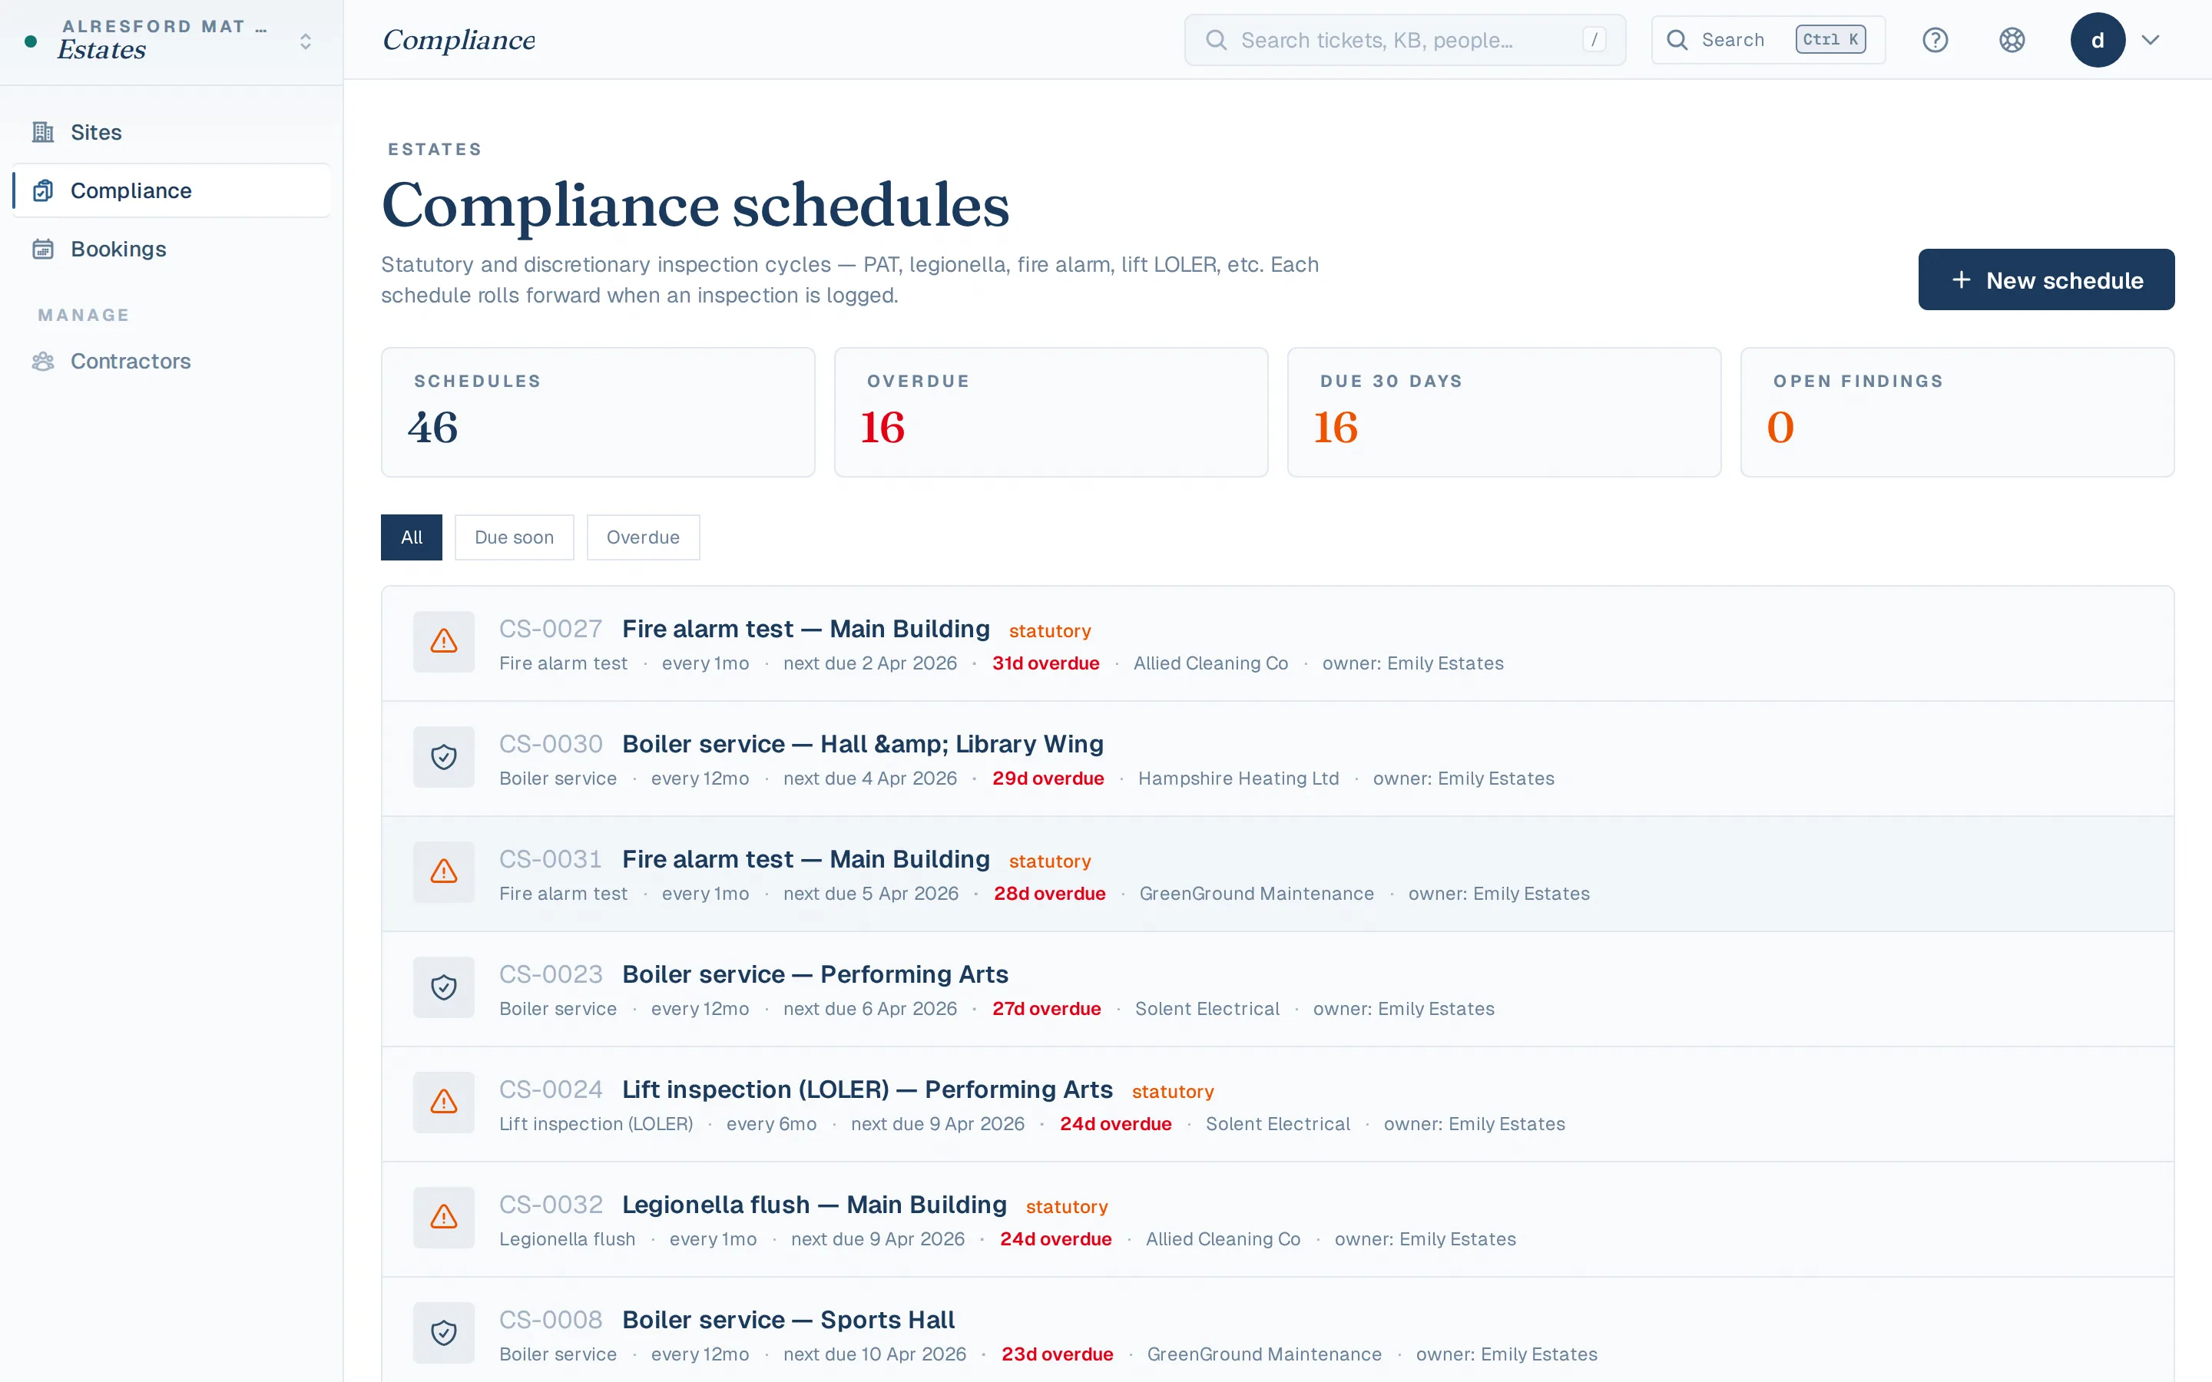Open schedule CS-0027 Fire alarm test
Image resolution: width=2212 pixels, height=1382 pixels.
pos(1278,643)
